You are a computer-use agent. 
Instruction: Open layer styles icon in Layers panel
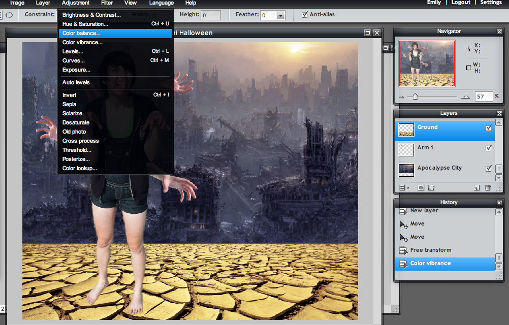(x=431, y=188)
